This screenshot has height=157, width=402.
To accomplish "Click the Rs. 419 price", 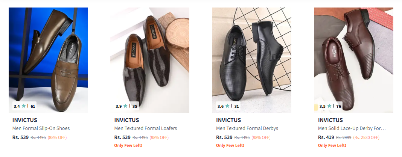I will click(326, 137).
